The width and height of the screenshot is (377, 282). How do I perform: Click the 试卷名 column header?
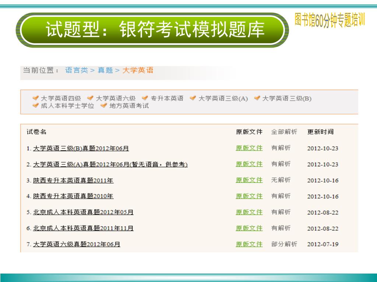coord(36,132)
